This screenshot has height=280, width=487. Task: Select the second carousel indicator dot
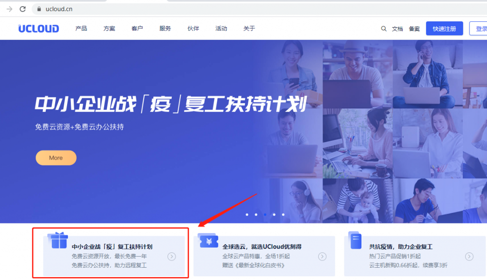tap(256, 215)
